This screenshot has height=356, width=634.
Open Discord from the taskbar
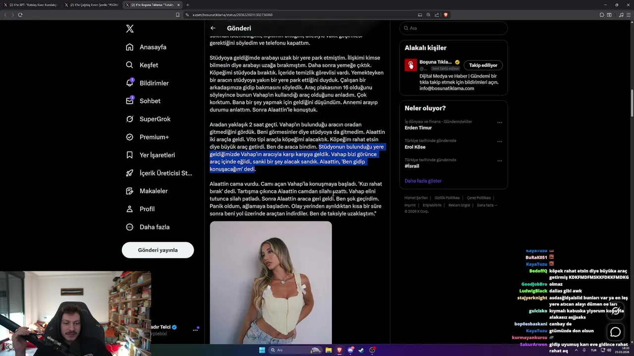tap(351, 350)
